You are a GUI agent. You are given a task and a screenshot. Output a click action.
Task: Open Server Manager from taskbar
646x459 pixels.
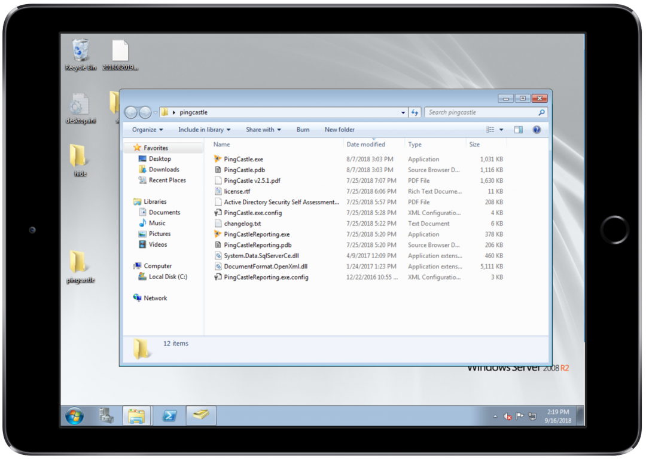pos(106,415)
